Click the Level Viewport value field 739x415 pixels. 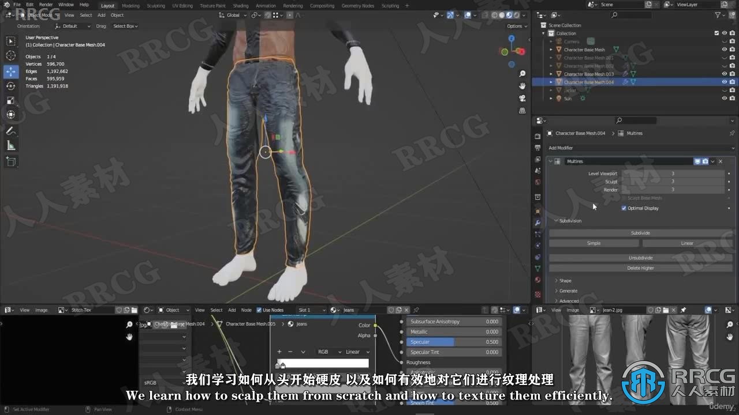tap(673, 173)
